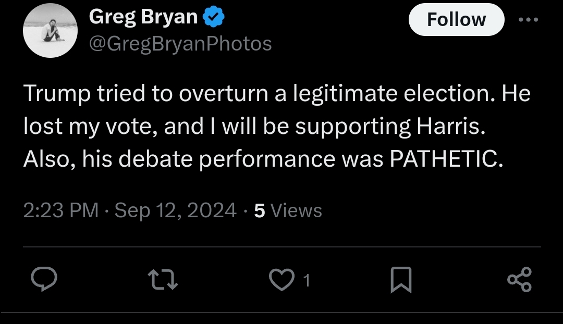The image size is (563, 324).
Task: Click the 2:23 PM timestamp
Action: 61,210
